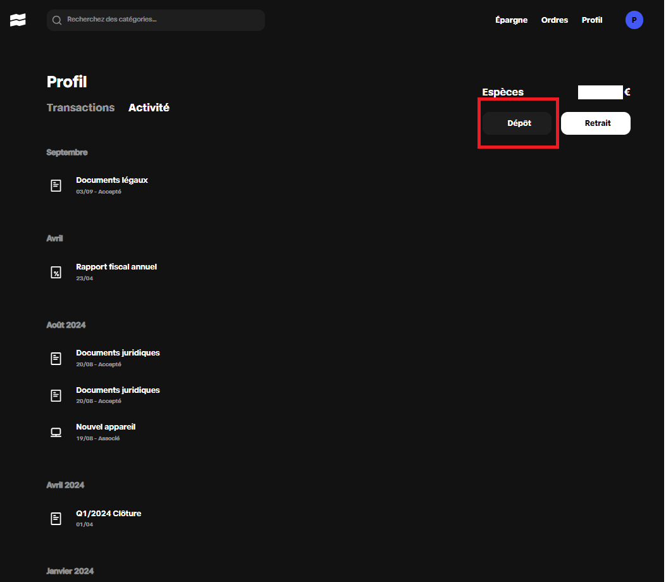Viewport: 666px width, 582px height.
Task: Click the document icon beside Documents légaux
Action: click(56, 185)
